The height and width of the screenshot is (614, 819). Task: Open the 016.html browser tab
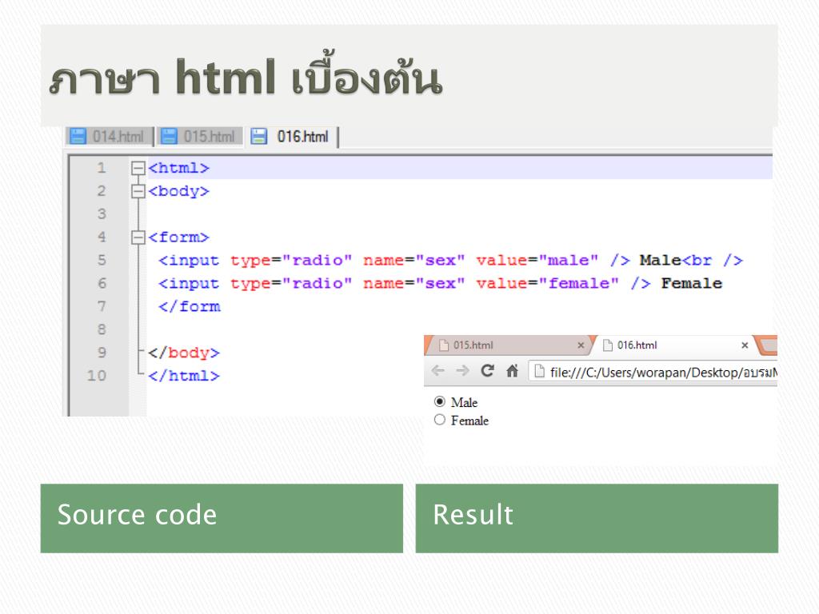(675, 345)
